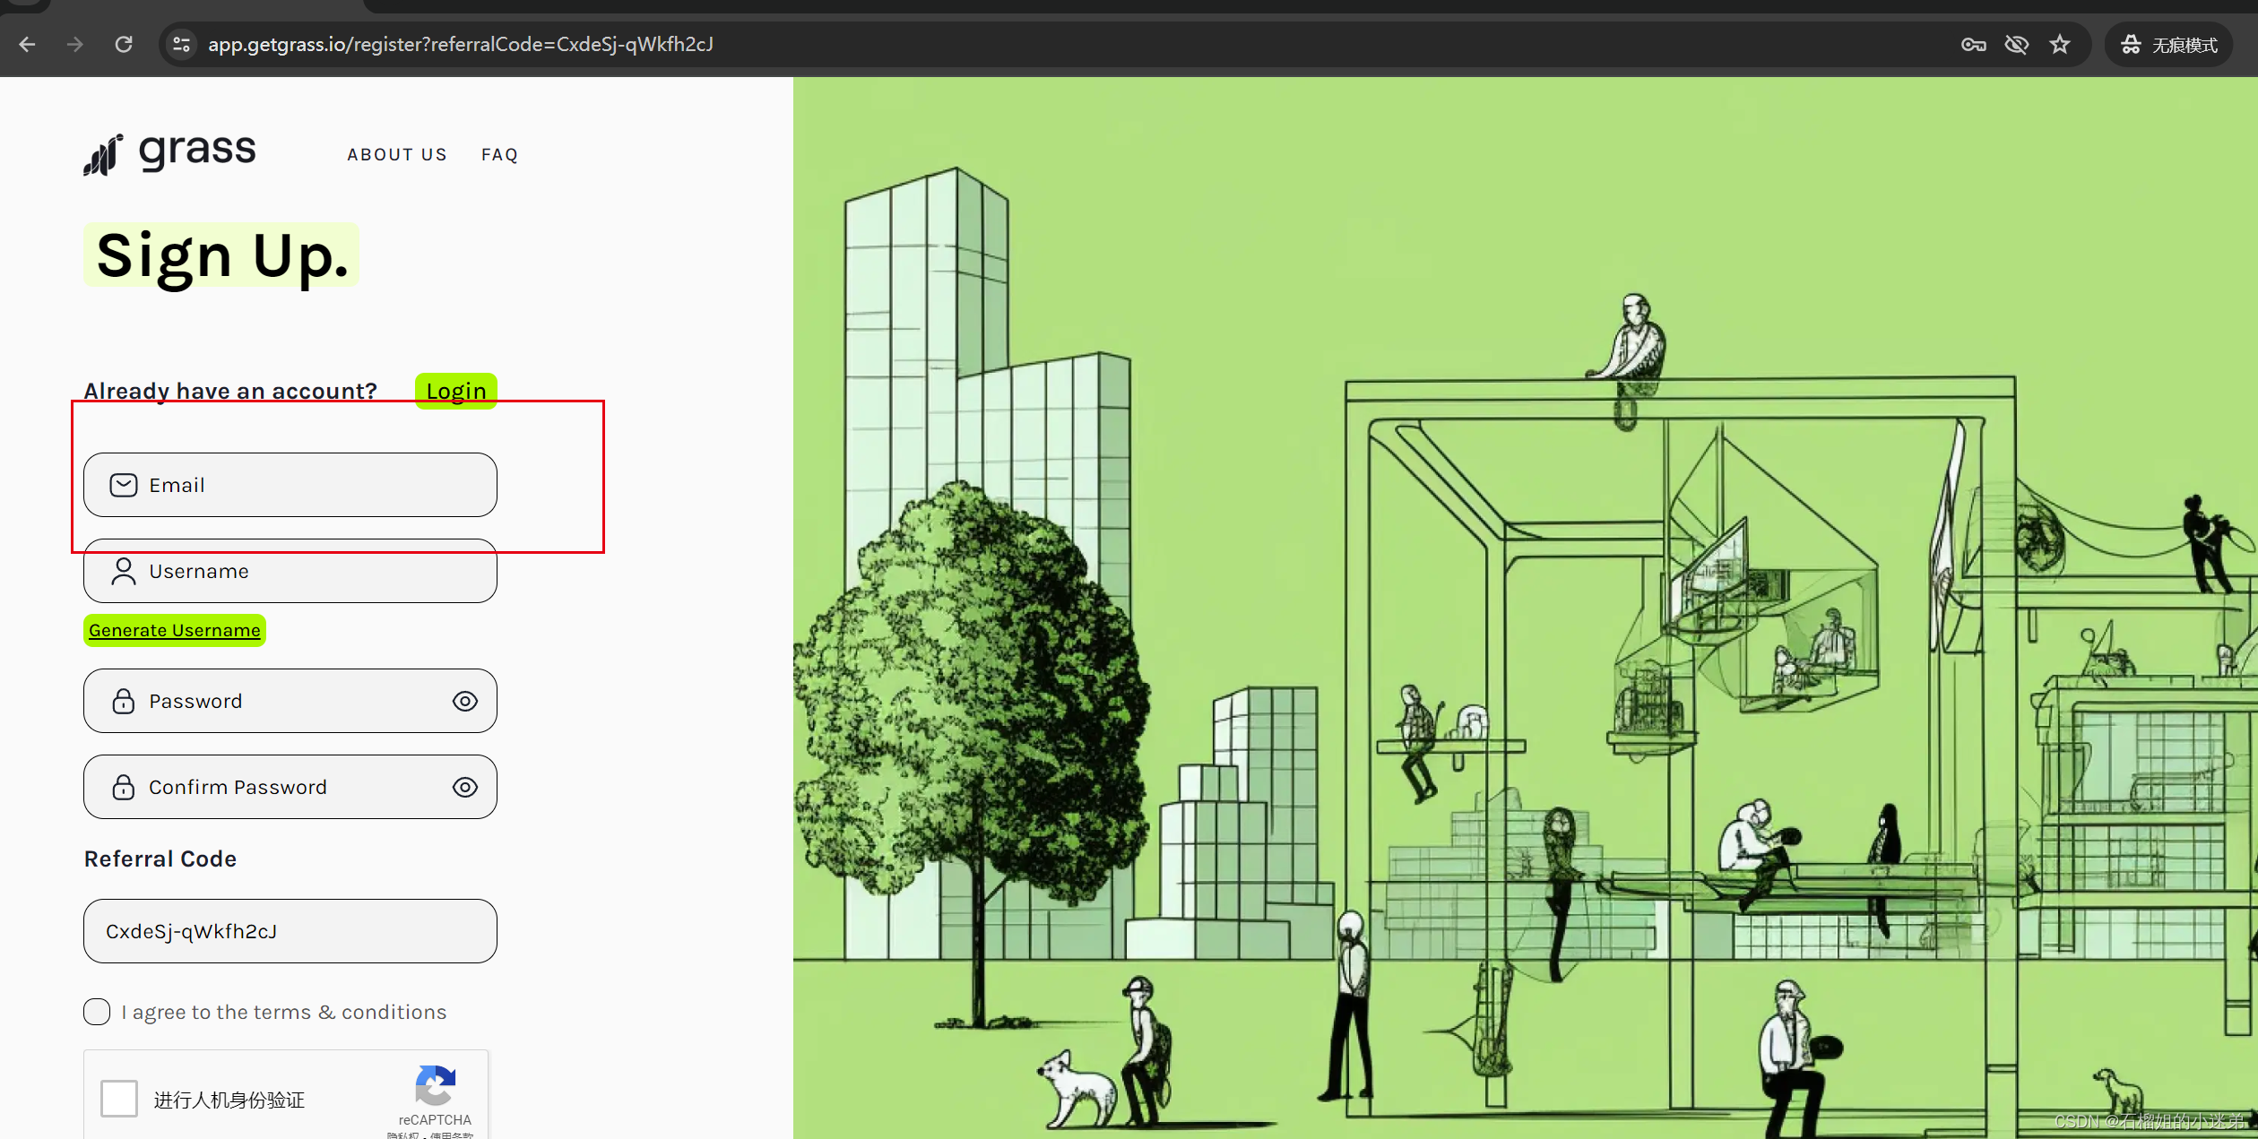Click the Generate Username button
The width and height of the screenshot is (2258, 1139).
(175, 629)
